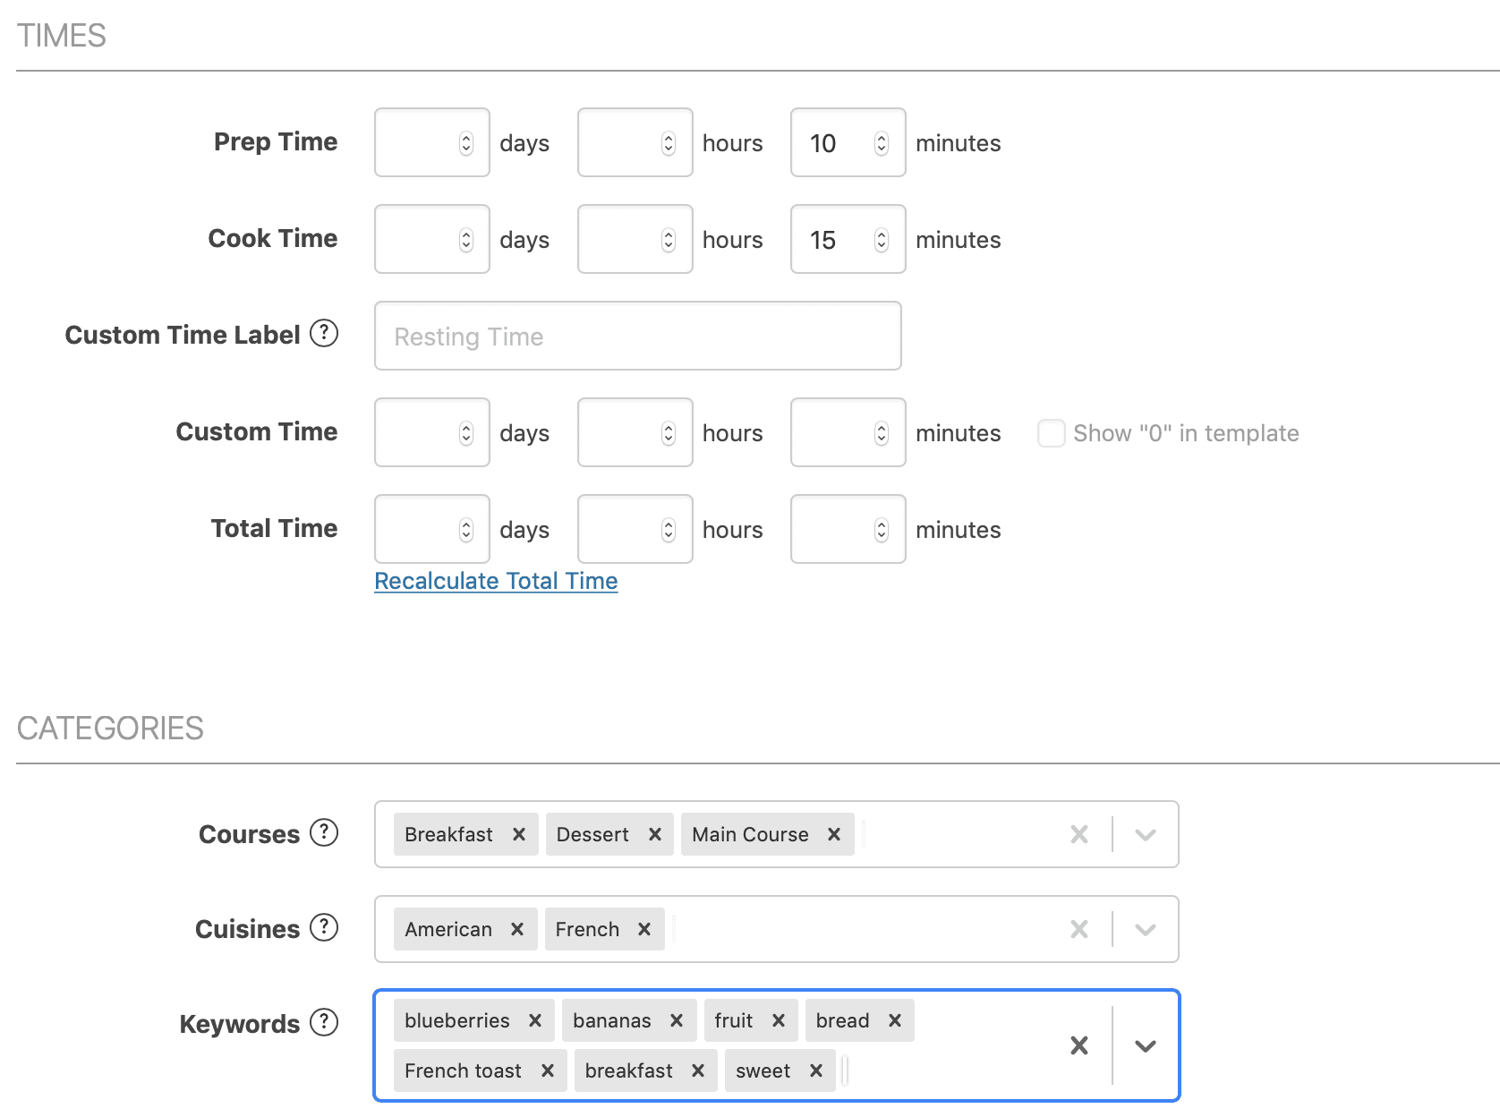Remove the "Main Course" tag
Screen dimensions: 1500x1117
pyautogui.click(x=832, y=834)
